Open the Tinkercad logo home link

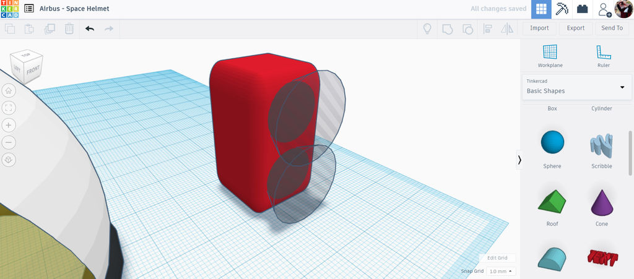coord(9,9)
